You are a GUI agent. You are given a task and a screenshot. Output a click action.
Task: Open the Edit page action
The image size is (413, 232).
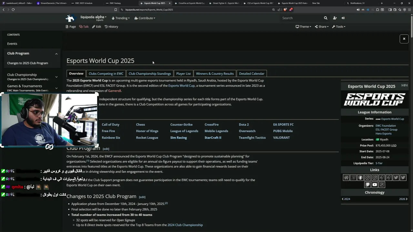[96, 27]
